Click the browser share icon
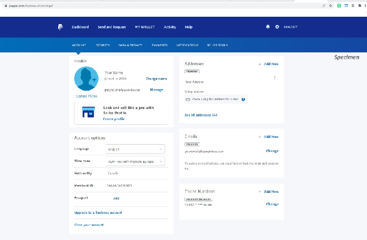This screenshot has height=240, width=367. [324, 5]
